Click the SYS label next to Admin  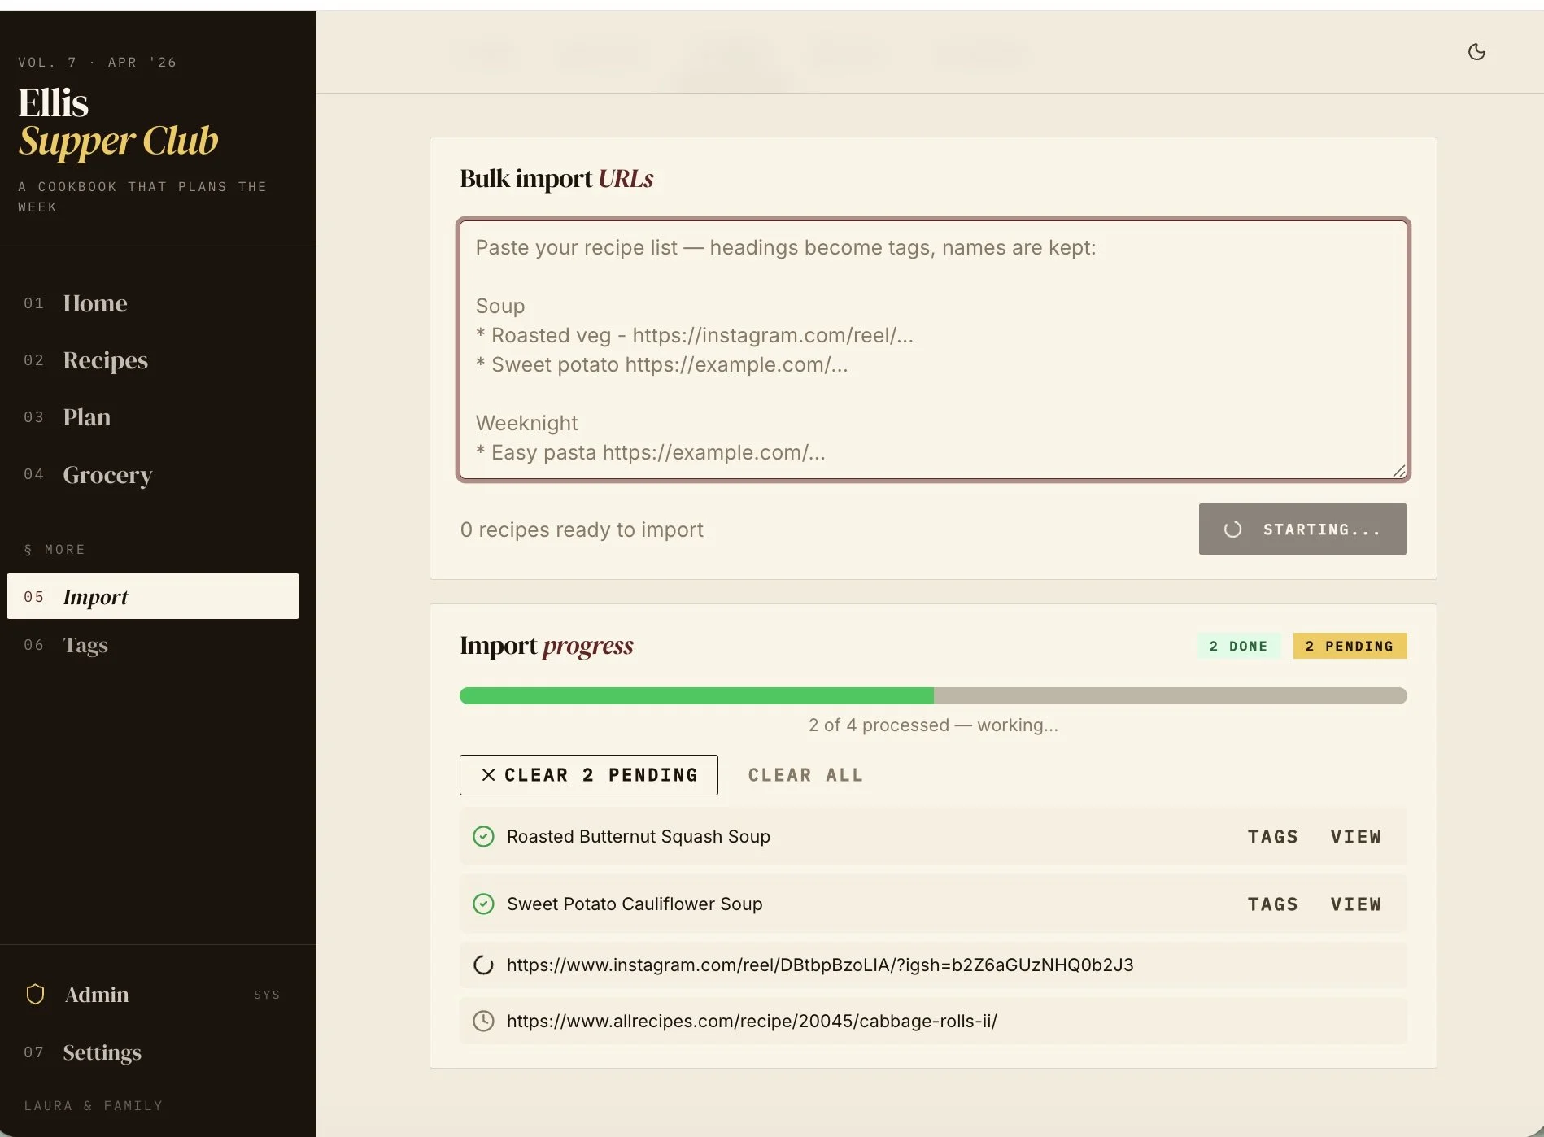pos(267,995)
